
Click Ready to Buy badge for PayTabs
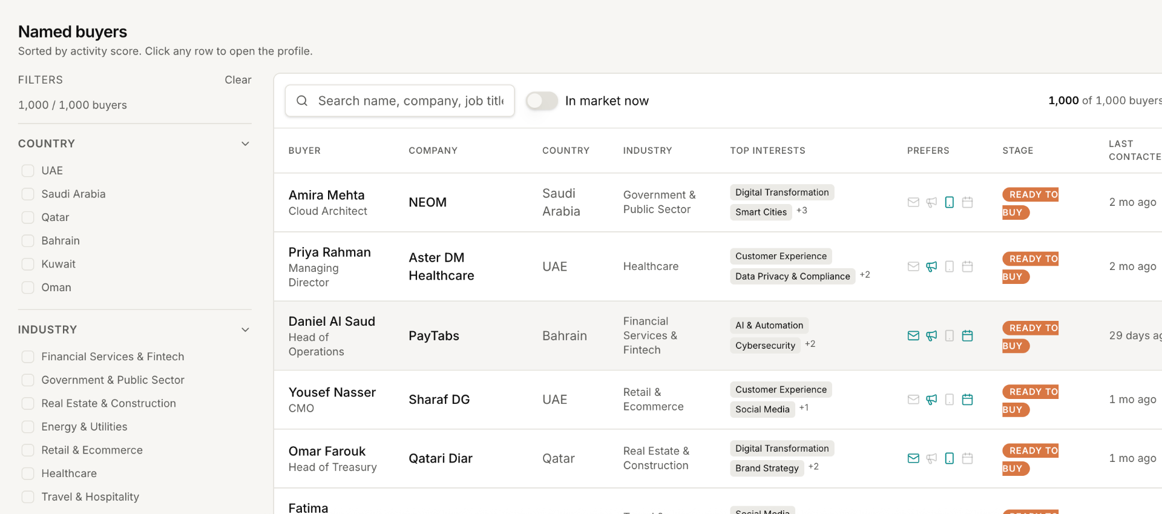(x=1030, y=337)
